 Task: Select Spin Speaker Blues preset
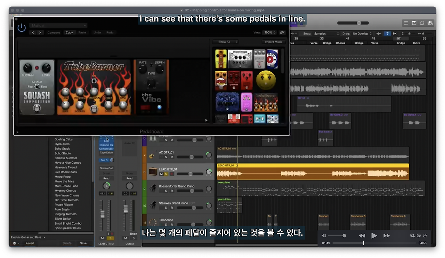tap(67, 228)
